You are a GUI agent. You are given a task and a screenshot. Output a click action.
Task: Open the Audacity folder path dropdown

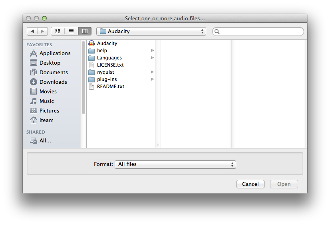[x=151, y=31]
